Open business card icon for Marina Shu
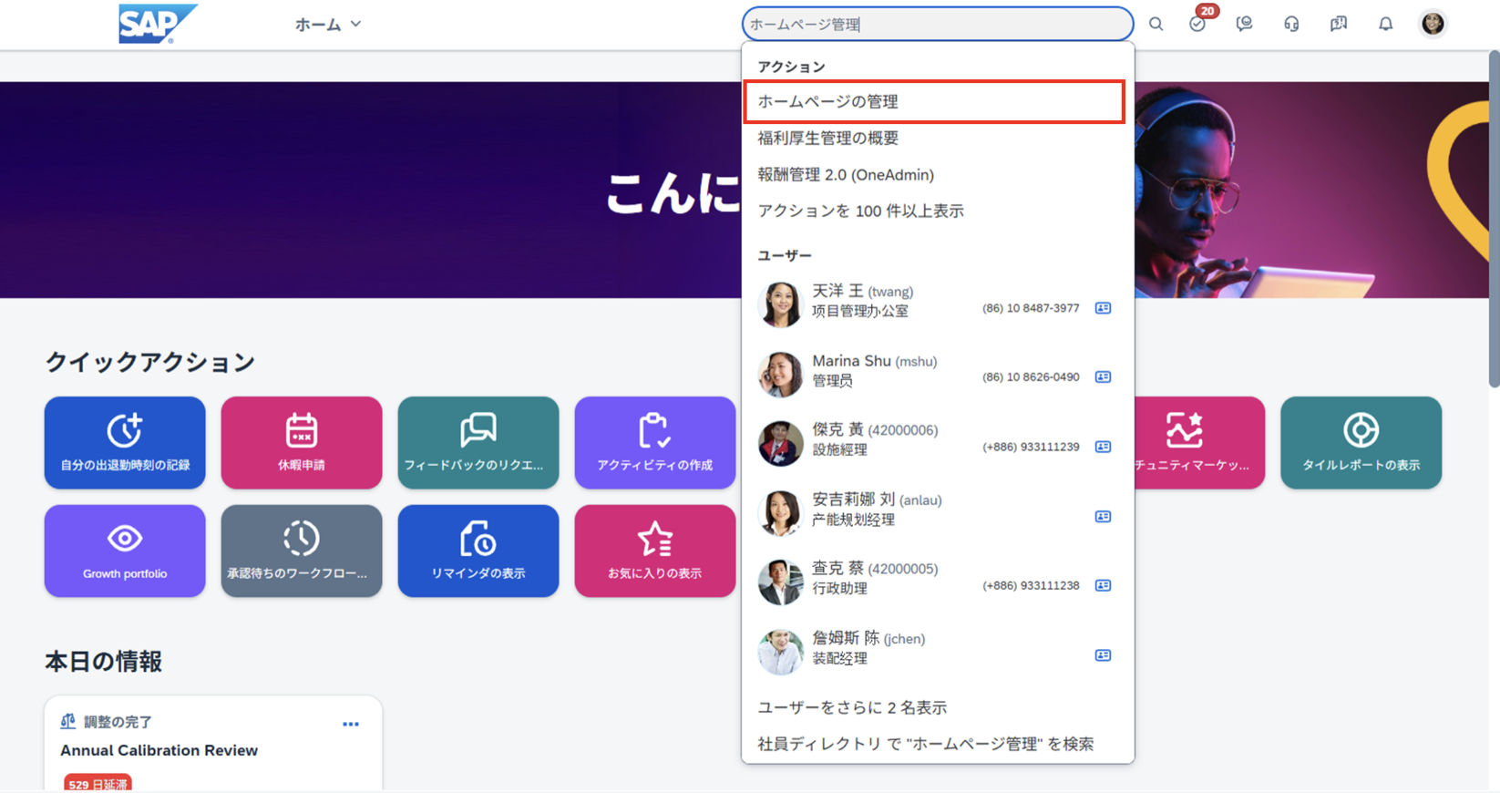 point(1103,377)
